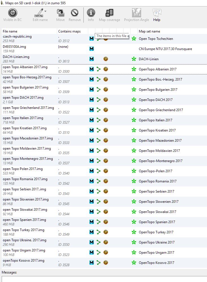Click the Contains maps column header
The width and height of the screenshot is (207, 282).
(69, 31)
